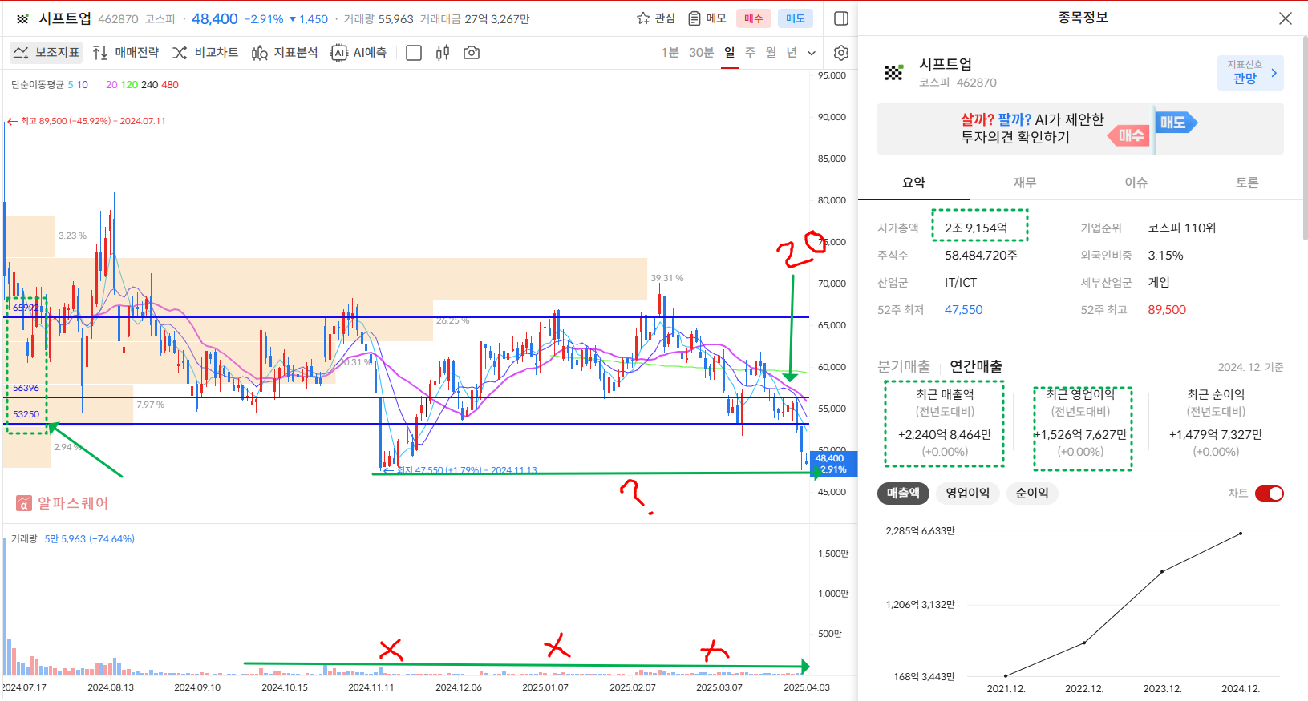
Task: Take chart screenshot with camera icon
Action: [472, 53]
